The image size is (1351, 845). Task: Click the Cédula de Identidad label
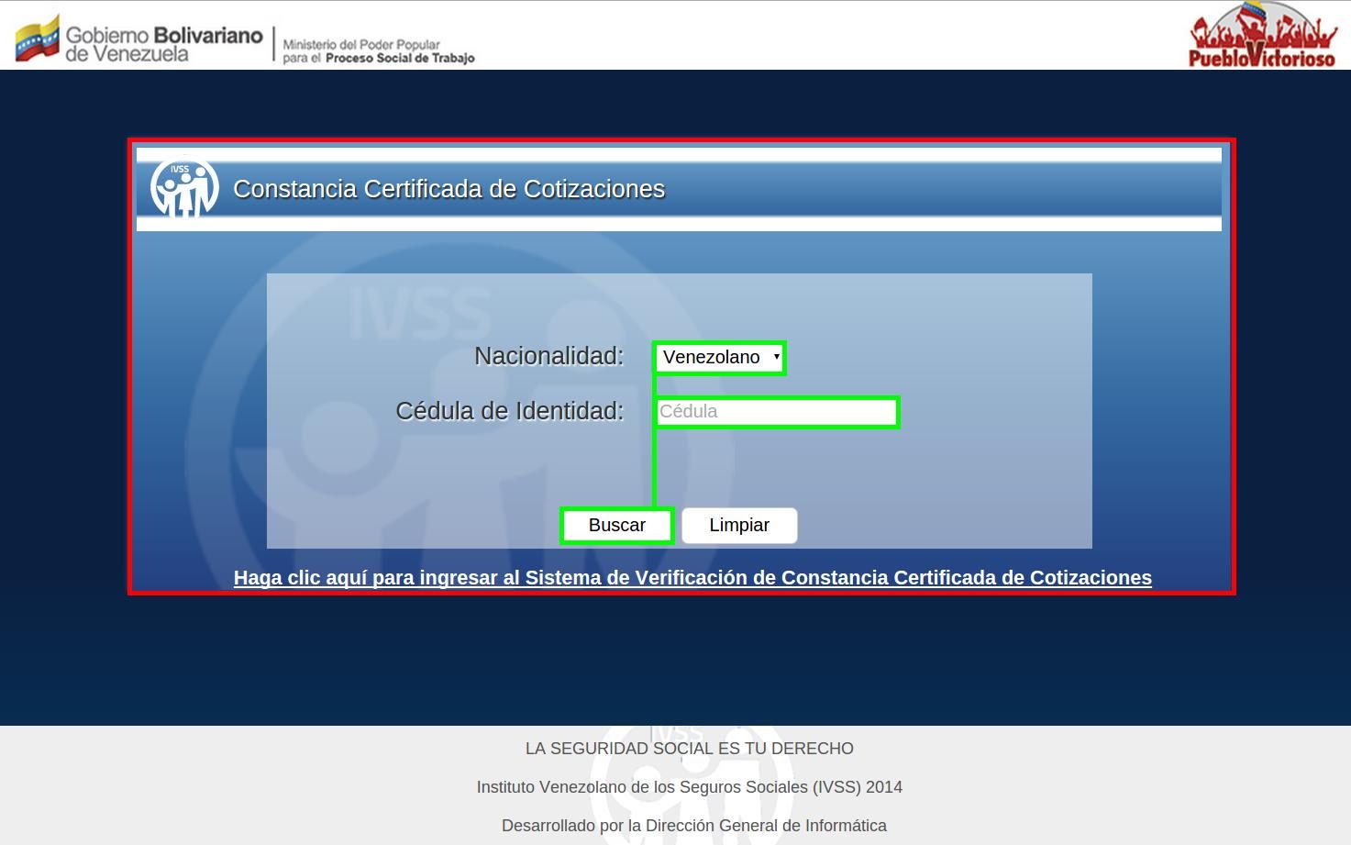coord(509,411)
